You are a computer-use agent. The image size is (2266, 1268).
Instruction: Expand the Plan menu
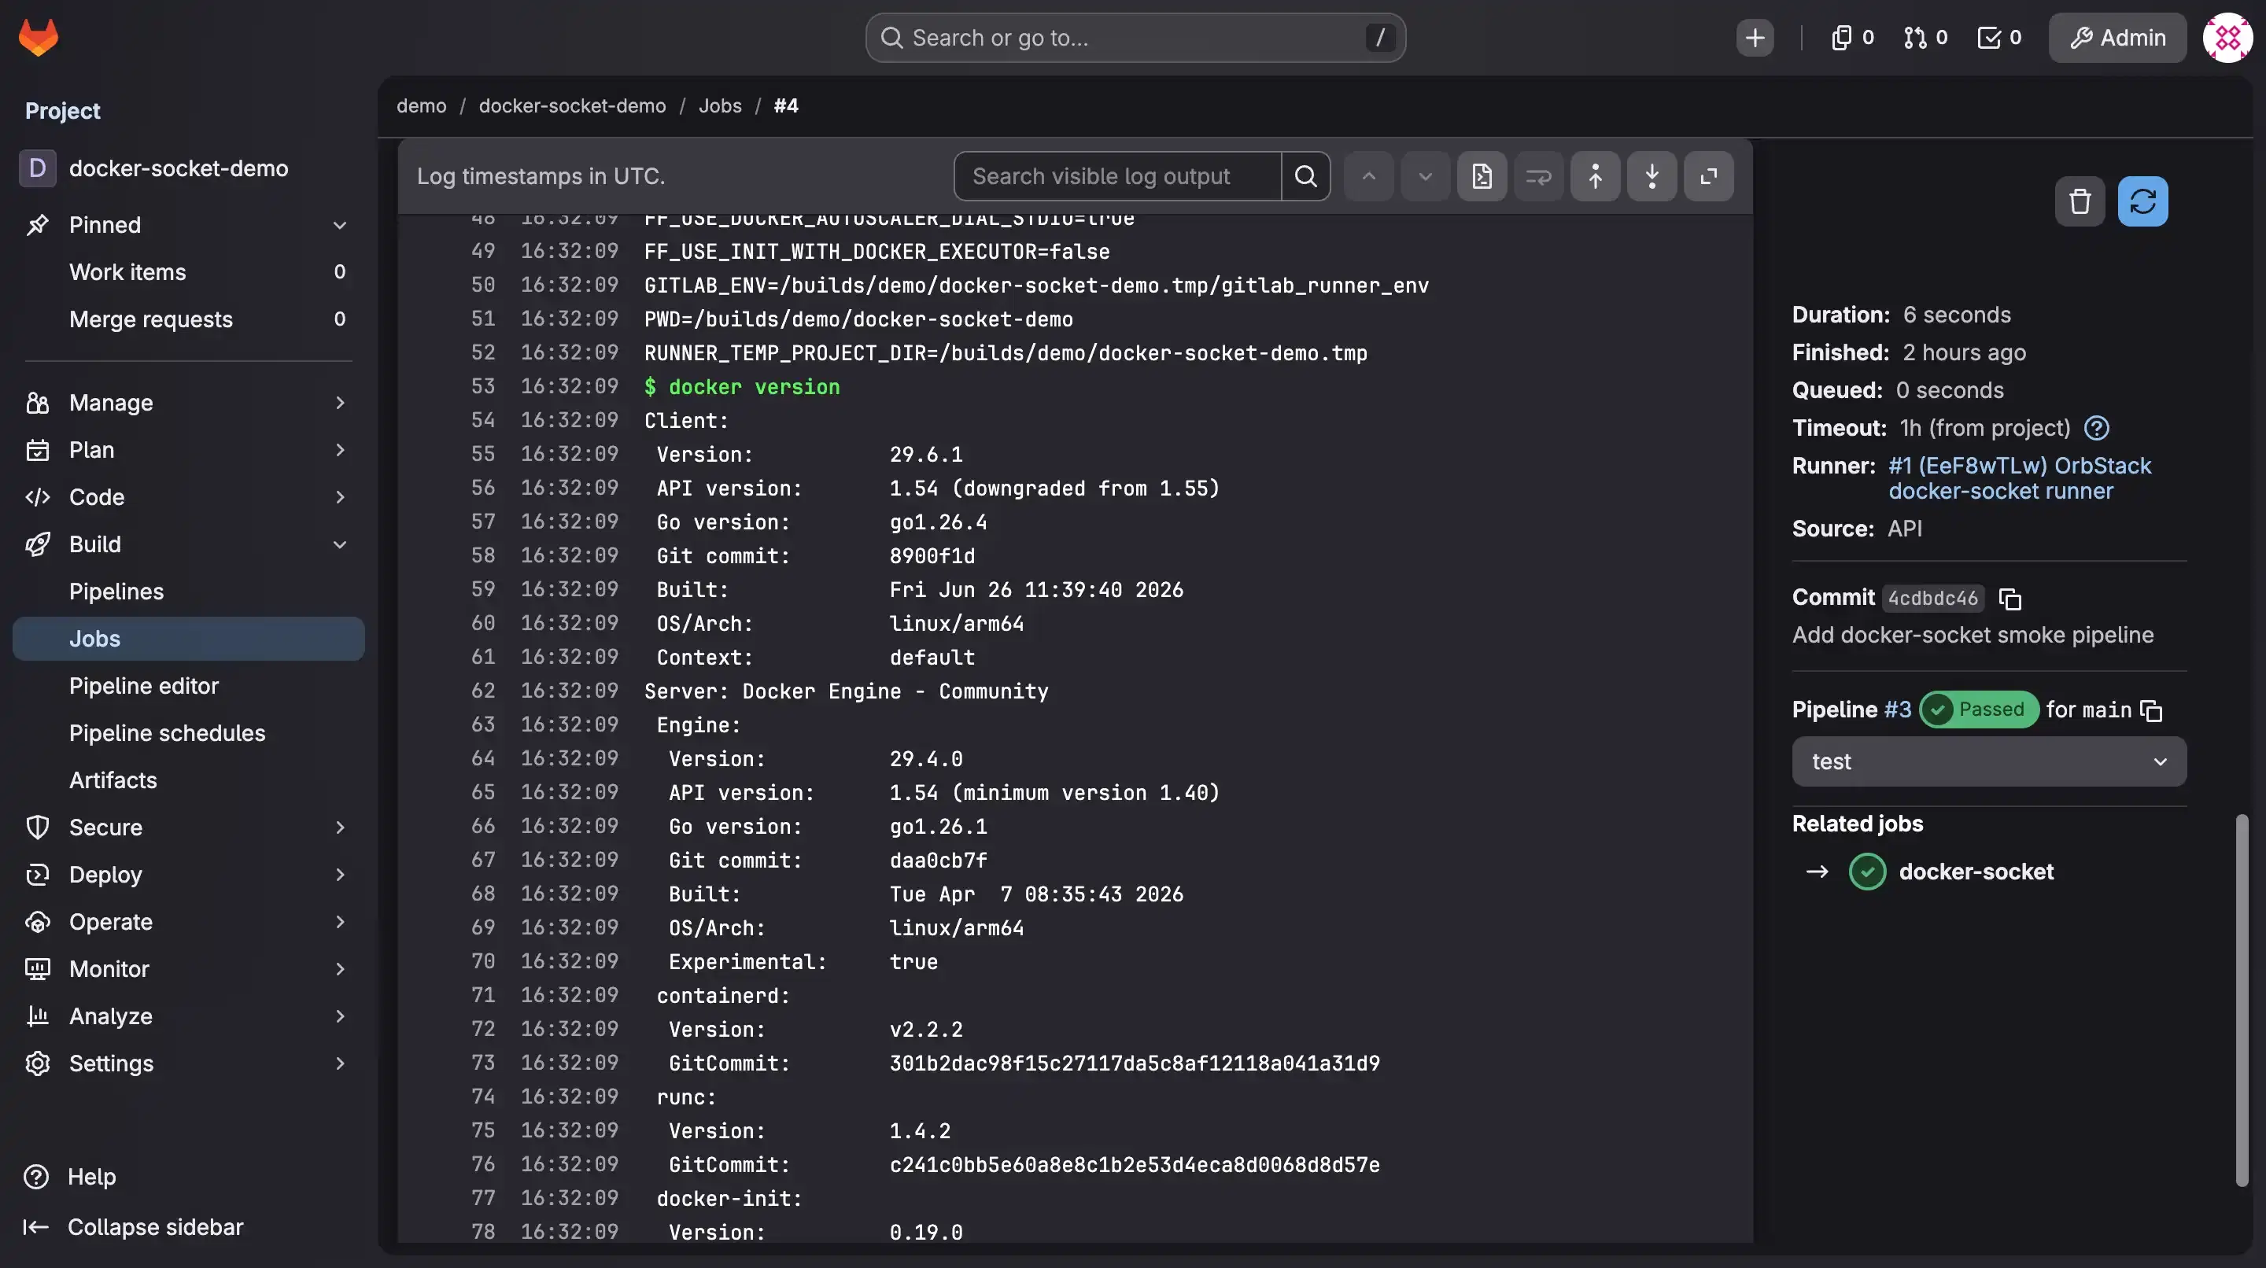coord(188,449)
